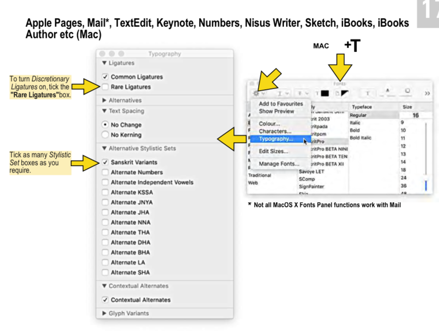439x331 pixels.
Task: Tick the Alternate DHA checkbox
Action: 105,242
